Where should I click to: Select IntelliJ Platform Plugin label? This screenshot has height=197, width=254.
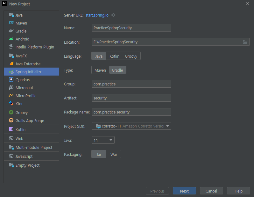click(35, 47)
